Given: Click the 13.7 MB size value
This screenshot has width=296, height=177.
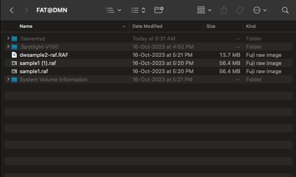Looking at the screenshot, I should (230, 55).
